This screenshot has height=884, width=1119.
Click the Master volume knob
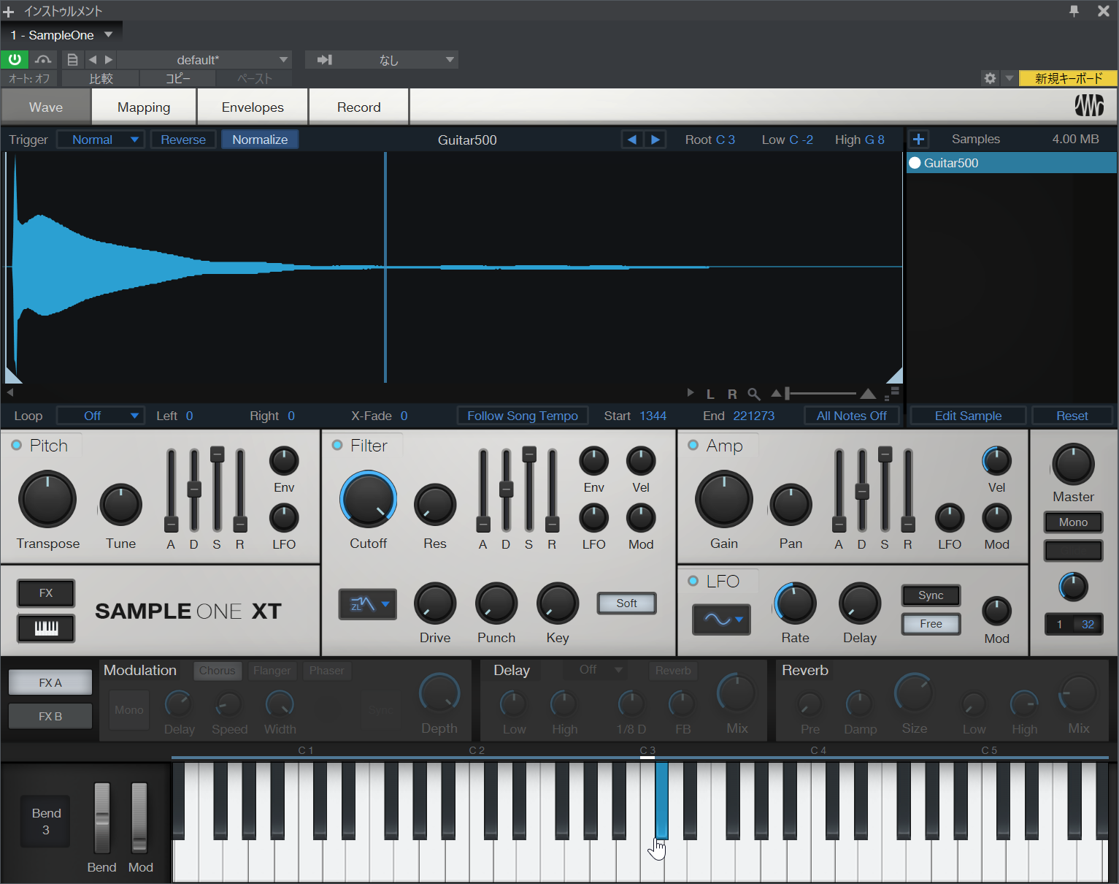1073,464
